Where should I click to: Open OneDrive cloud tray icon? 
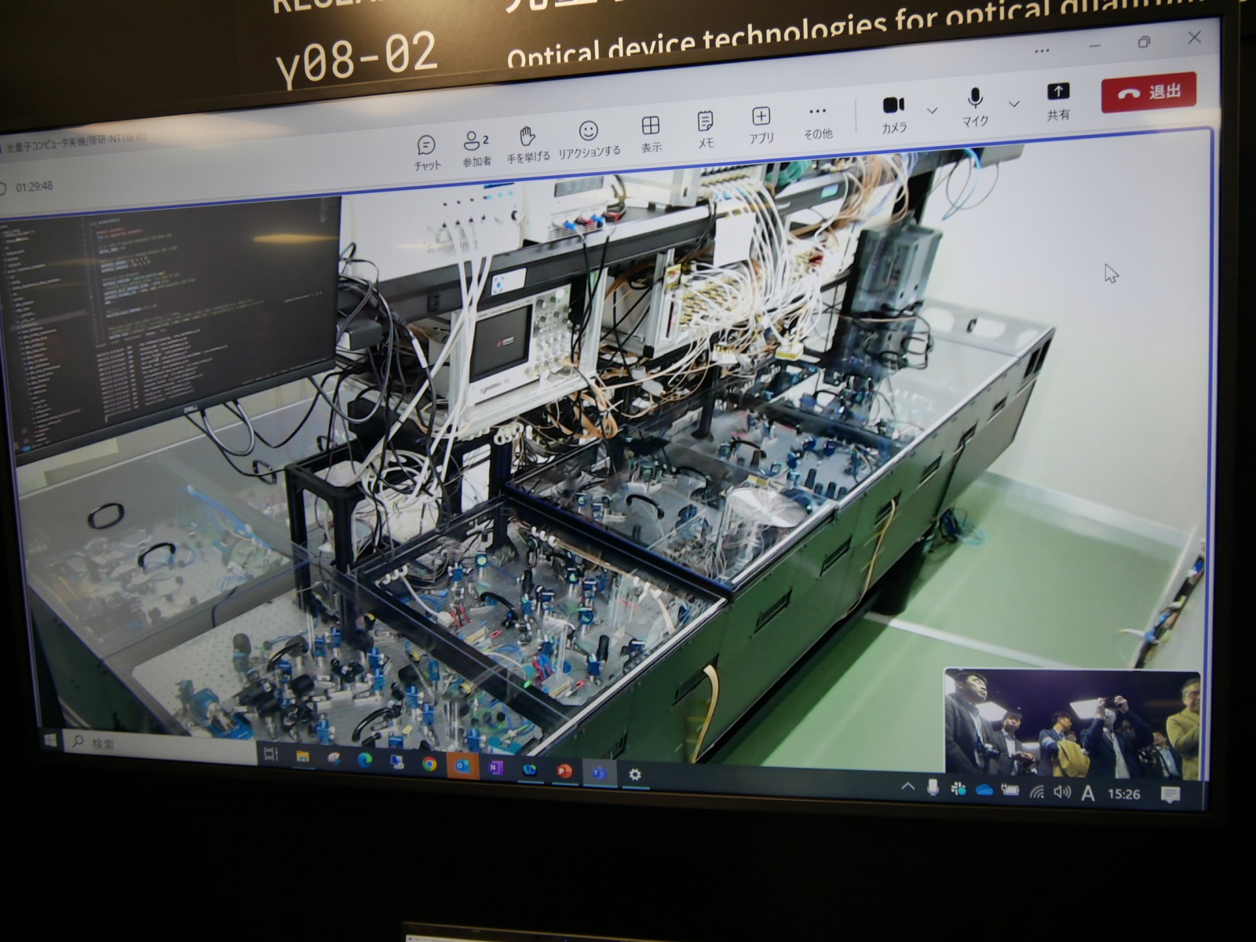(984, 790)
